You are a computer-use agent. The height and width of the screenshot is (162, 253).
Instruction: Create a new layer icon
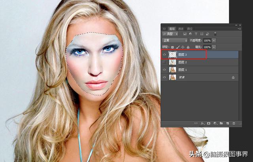pos(228,123)
